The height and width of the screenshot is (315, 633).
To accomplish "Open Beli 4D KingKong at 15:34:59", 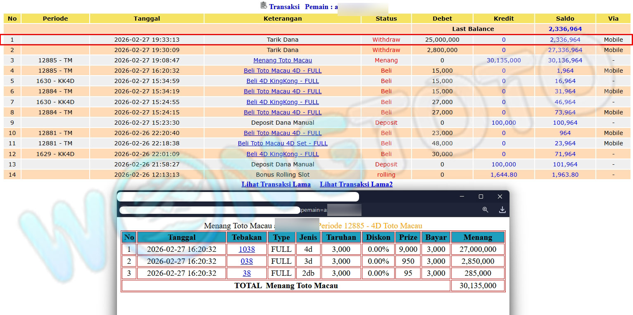I will pos(283,81).
